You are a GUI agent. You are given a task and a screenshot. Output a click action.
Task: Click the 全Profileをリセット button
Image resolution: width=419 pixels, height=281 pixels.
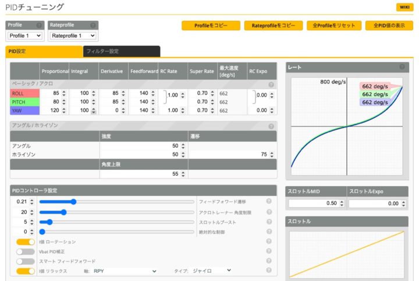[333, 26]
